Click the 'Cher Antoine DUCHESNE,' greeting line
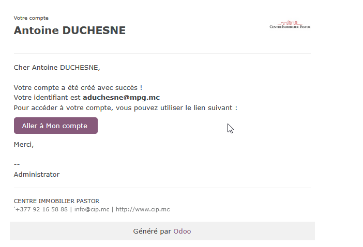 (x=57, y=67)
